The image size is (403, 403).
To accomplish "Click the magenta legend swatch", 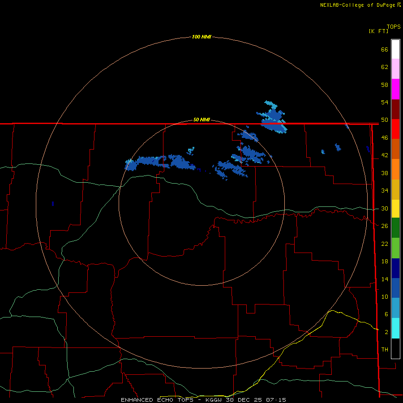I will tap(395, 89).
